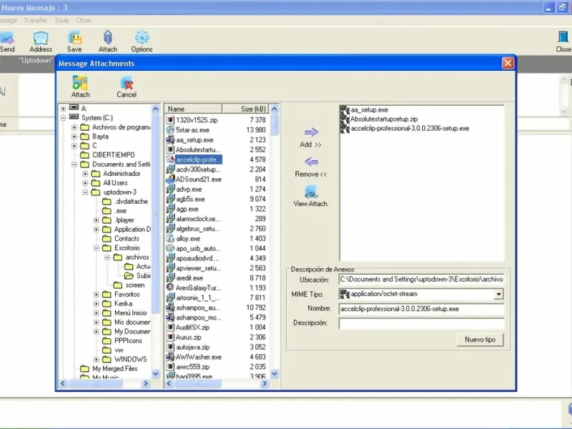Open the Transfer menu
This screenshot has width=572, height=429.
[x=36, y=21]
